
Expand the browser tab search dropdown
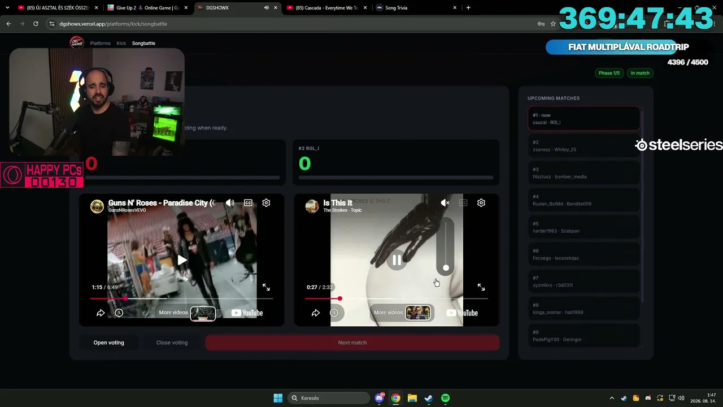tap(7, 8)
